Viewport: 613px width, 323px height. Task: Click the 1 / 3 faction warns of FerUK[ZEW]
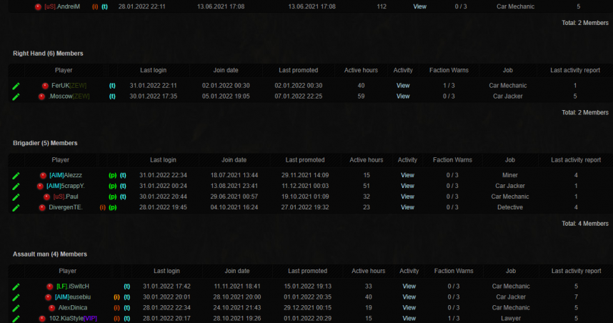point(449,86)
